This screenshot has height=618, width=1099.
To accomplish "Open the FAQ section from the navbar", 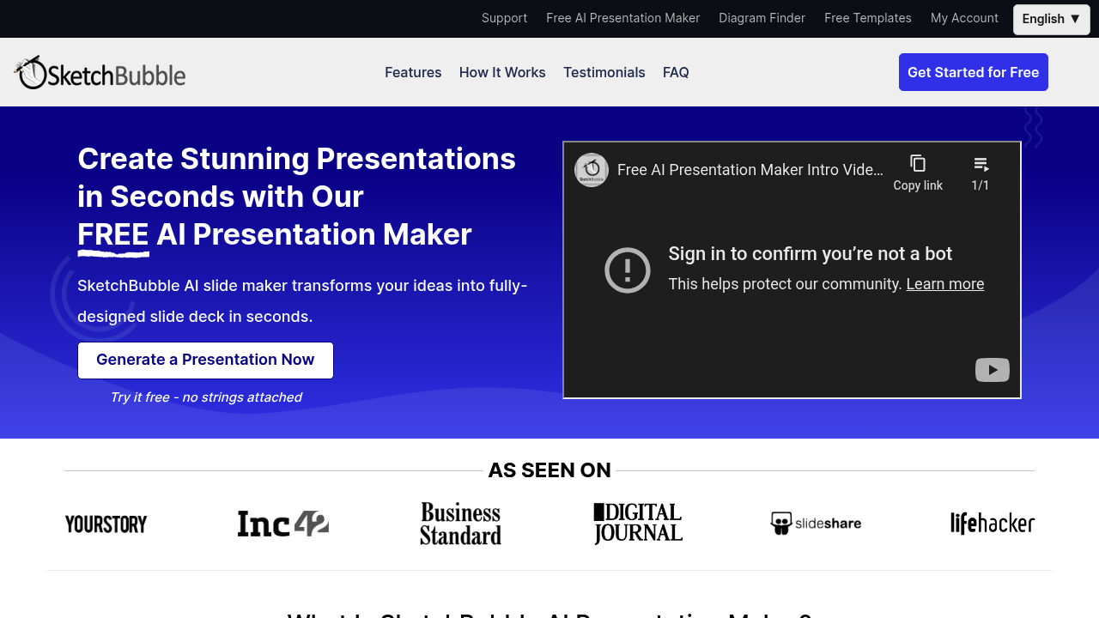I will 676,72.
